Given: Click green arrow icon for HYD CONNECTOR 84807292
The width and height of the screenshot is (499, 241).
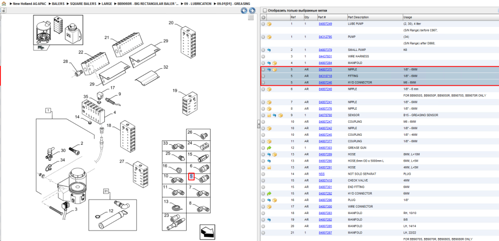Looking at the screenshot, I should click(x=269, y=194).
